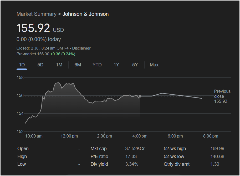The image size is (240, 176).
Task: Click the Div yield value 3.34%
Action: [132, 164]
